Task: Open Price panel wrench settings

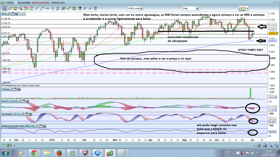Action: 9,14
